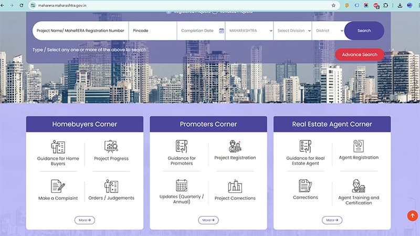Open Advance Search
The width and height of the screenshot is (420, 236).
[x=360, y=55]
